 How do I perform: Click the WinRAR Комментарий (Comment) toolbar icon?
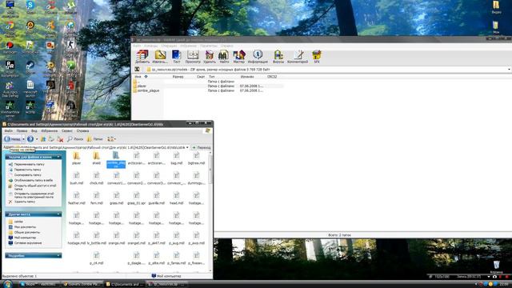point(298,57)
